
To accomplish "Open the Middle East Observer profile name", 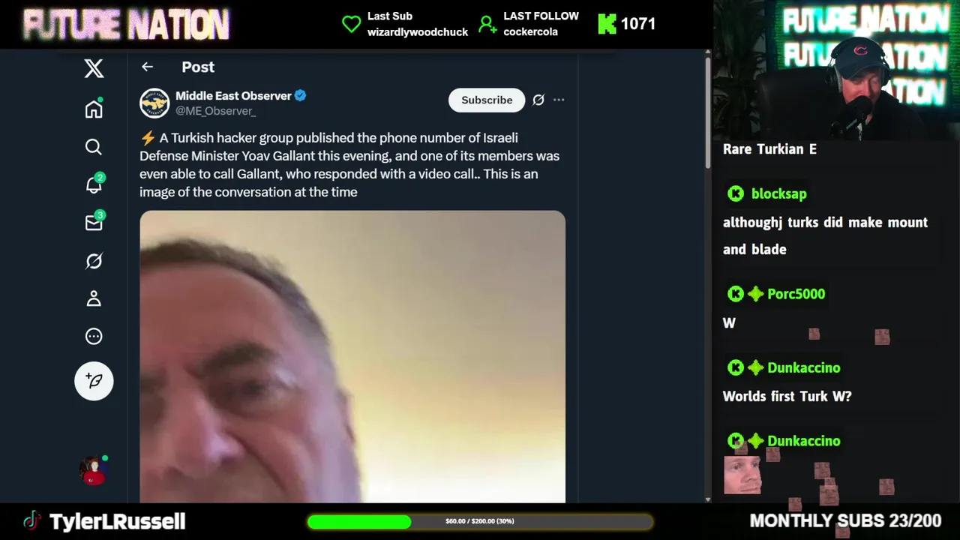I will point(233,95).
